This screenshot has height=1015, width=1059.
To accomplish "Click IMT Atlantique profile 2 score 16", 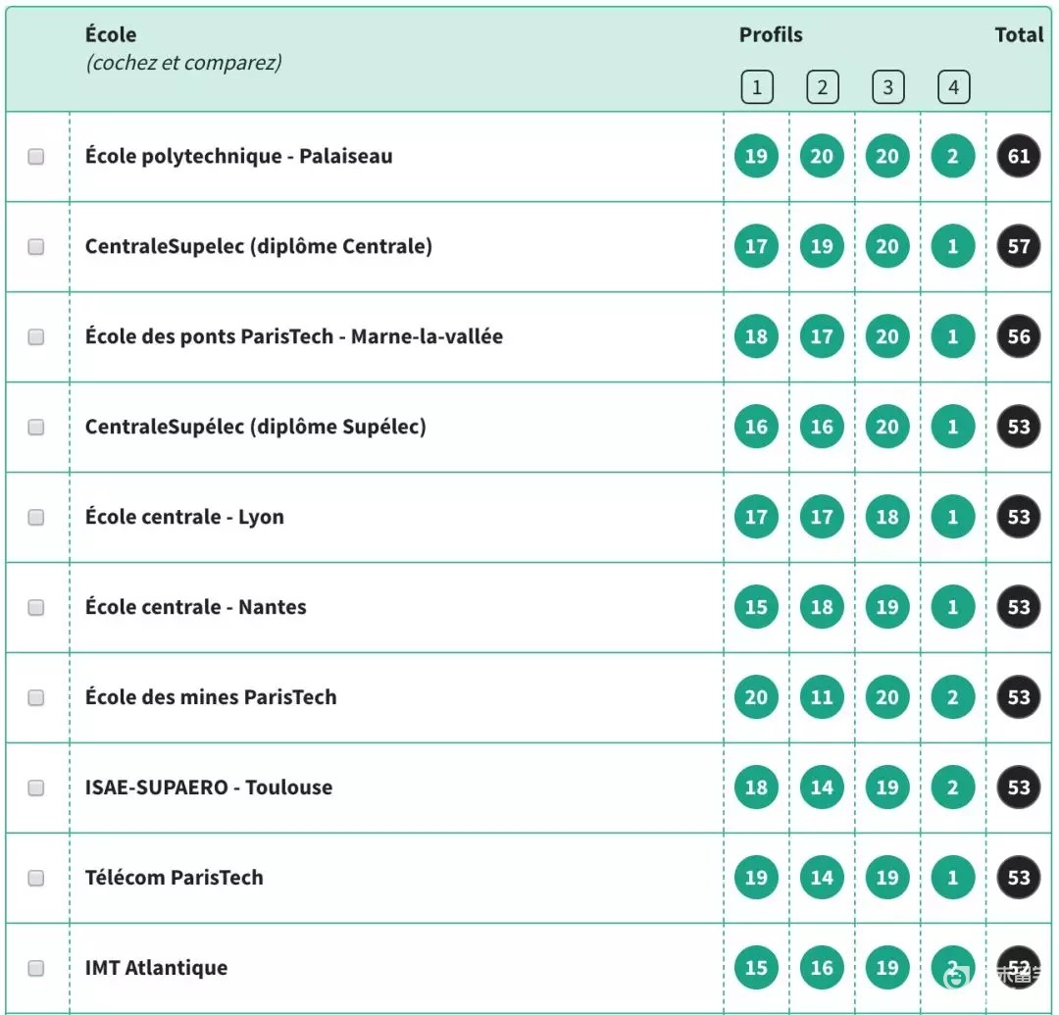I will [x=822, y=968].
